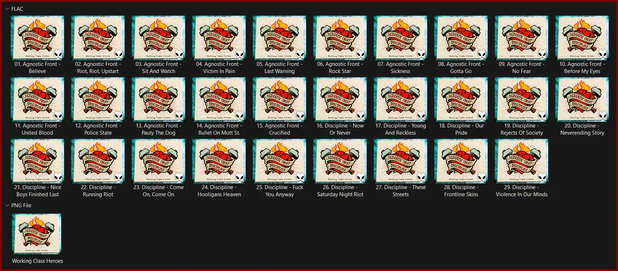
Task: Select track 09 No Fear icon
Action: click(x=522, y=38)
